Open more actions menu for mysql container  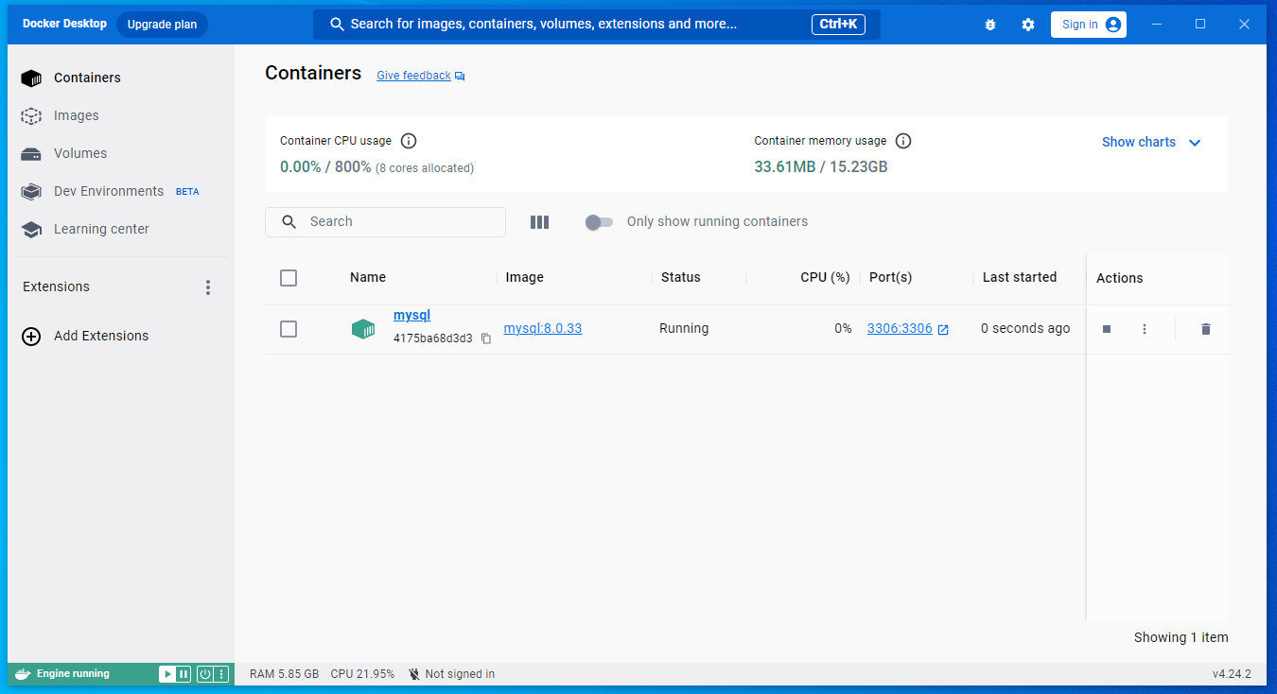pyautogui.click(x=1145, y=329)
